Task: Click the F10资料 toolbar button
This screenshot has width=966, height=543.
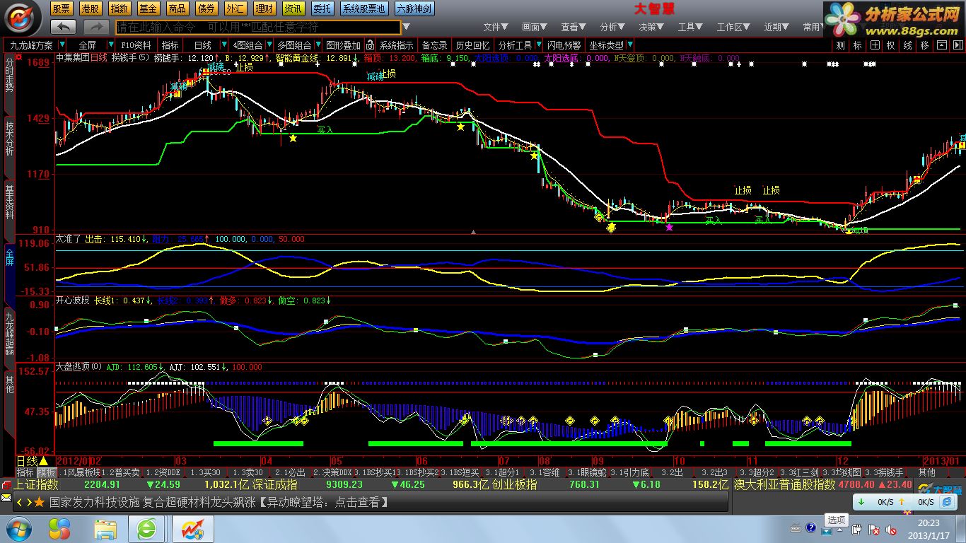Action: coord(136,45)
